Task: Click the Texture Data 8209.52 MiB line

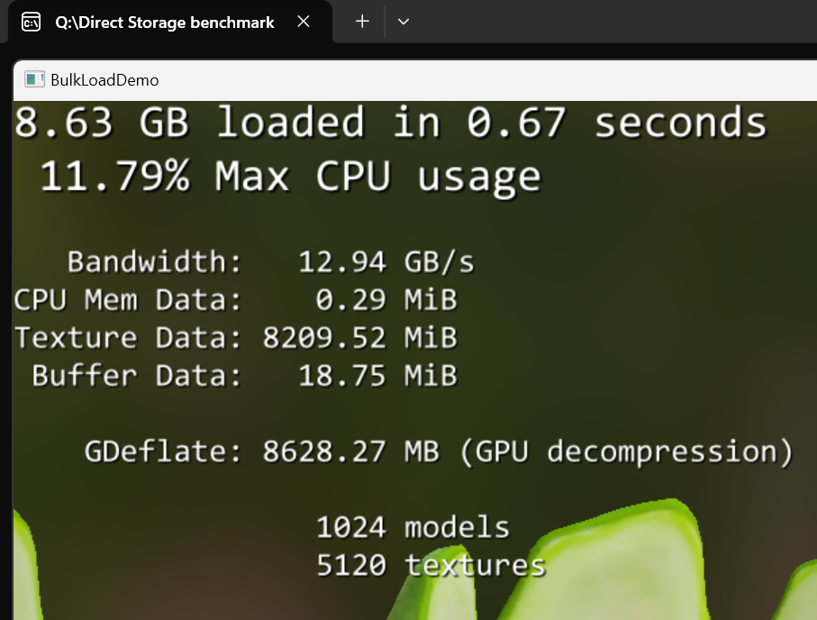Action: 235,337
